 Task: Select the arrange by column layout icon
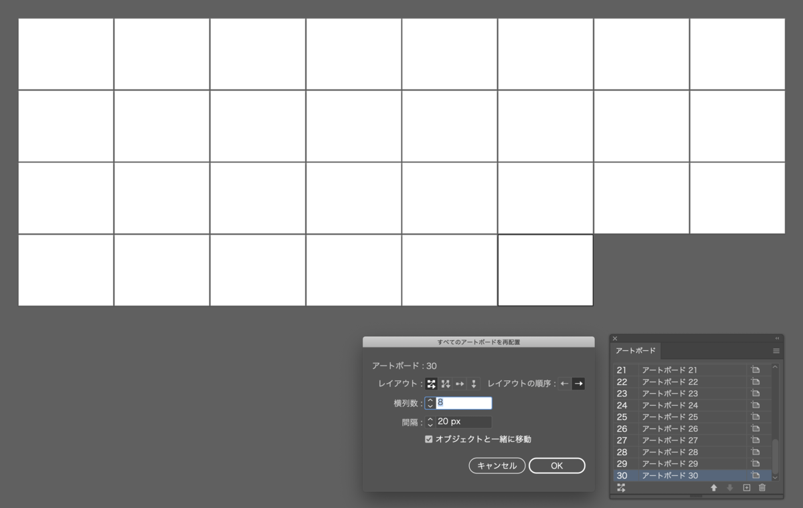(474, 384)
